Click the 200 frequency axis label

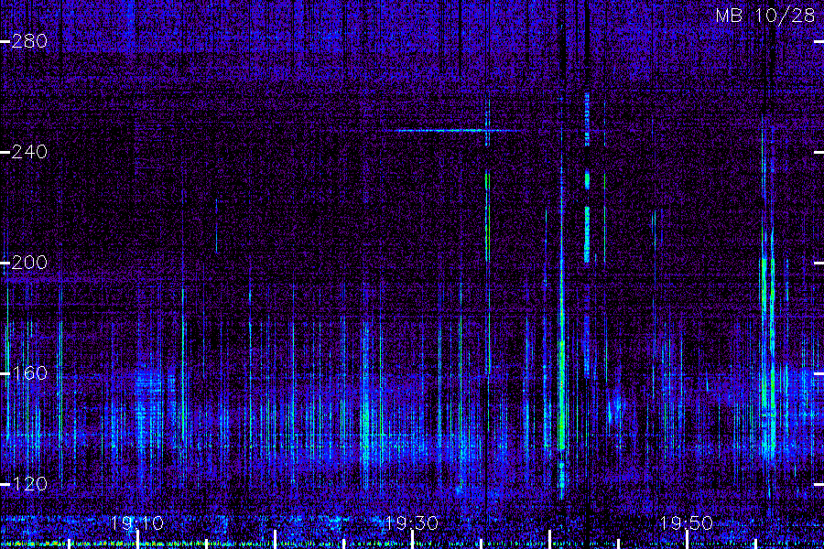(x=29, y=263)
